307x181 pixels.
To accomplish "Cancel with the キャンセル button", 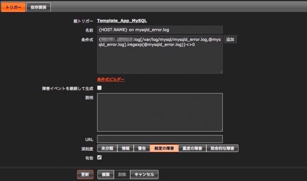I will click(x=144, y=174).
